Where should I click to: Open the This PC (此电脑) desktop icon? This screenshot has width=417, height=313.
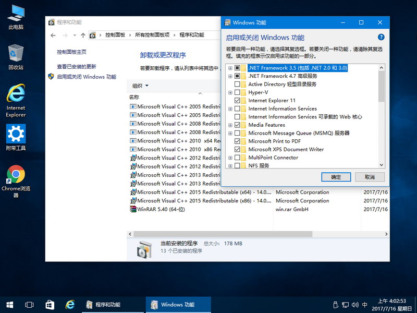16,17
